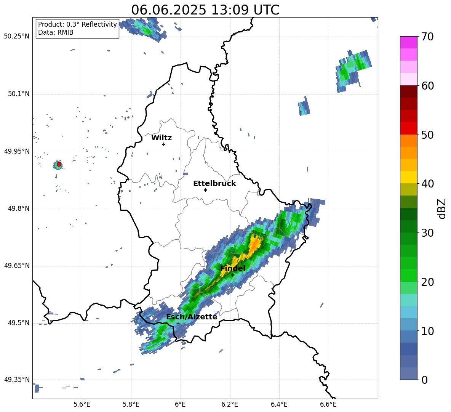Click the 49.65°N latitude tick label
The width and height of the screenshot is (451, 412).
coord(17,266)
